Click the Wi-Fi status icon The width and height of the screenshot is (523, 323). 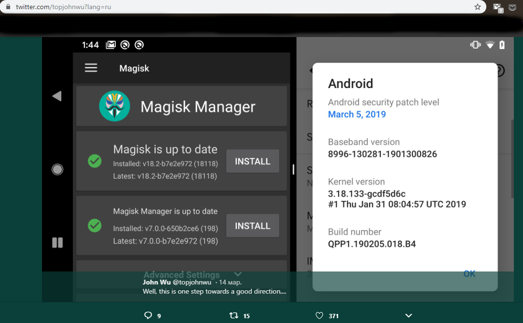[x=490, y=45]
